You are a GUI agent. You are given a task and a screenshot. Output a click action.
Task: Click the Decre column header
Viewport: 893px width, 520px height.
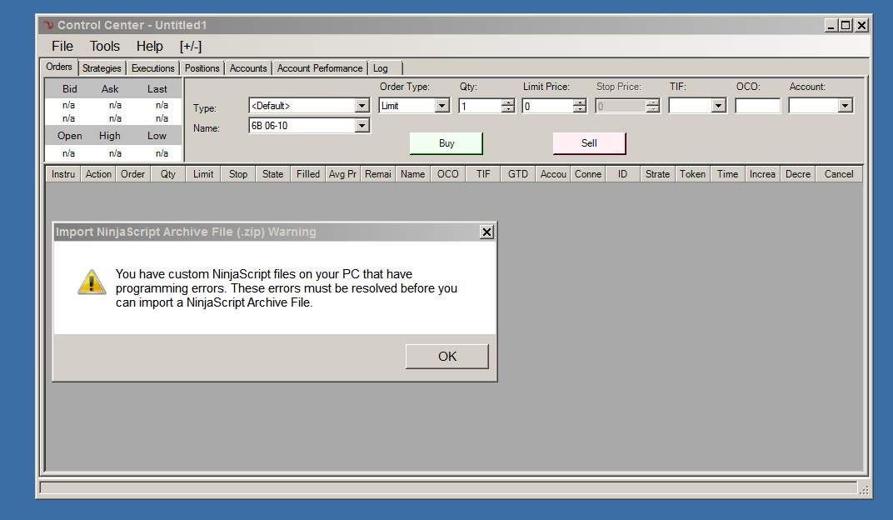coord(798,174)
